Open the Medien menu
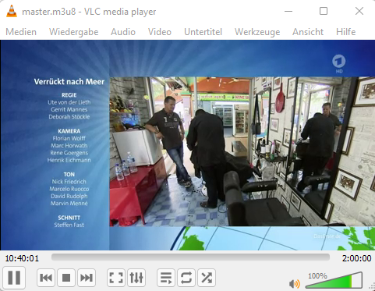375x291 pixels. pyautogui.click(x=21, y=32)
